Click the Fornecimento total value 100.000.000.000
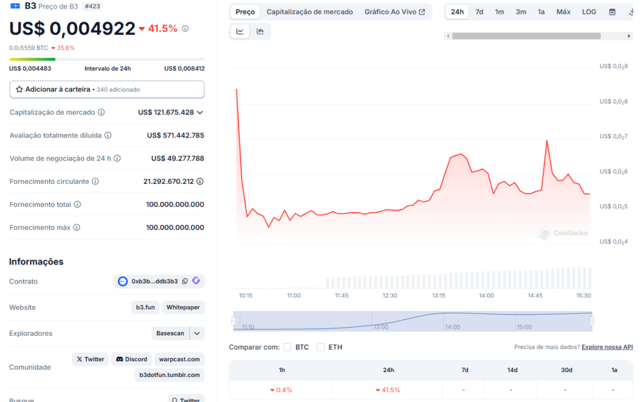This screenshot has height=402, width=641. click(x=175, y=204)
